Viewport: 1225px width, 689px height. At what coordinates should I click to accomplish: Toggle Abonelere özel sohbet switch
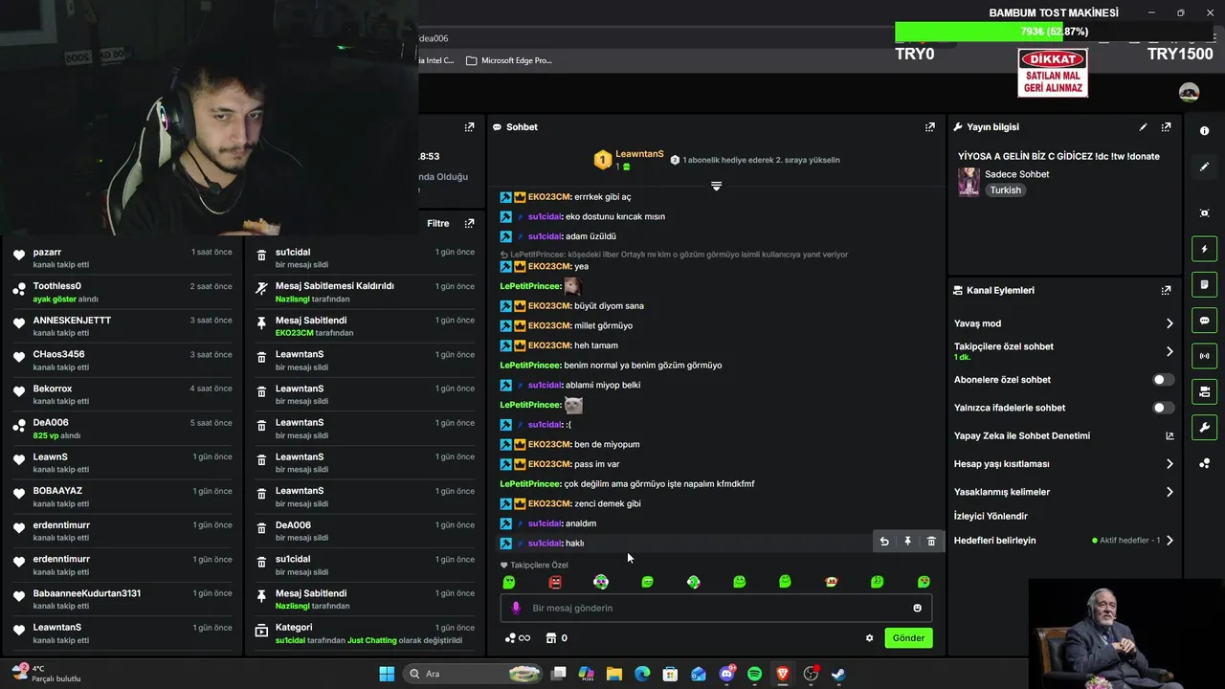pos(1163,380)
